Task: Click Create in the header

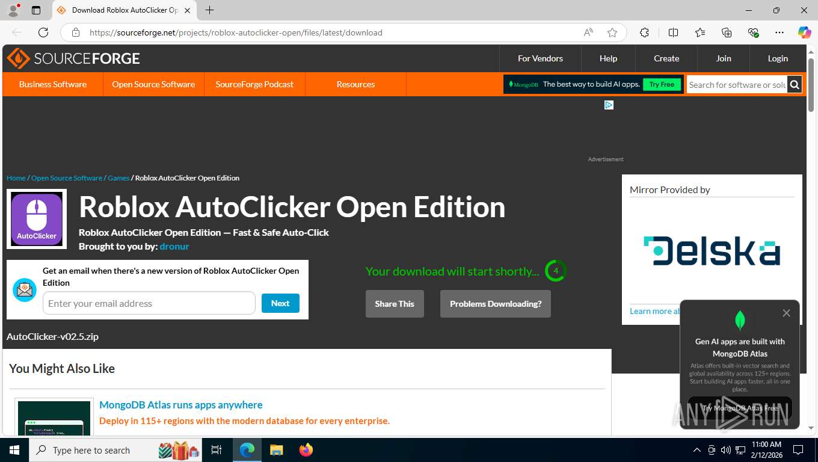Action: click(666, 58)
